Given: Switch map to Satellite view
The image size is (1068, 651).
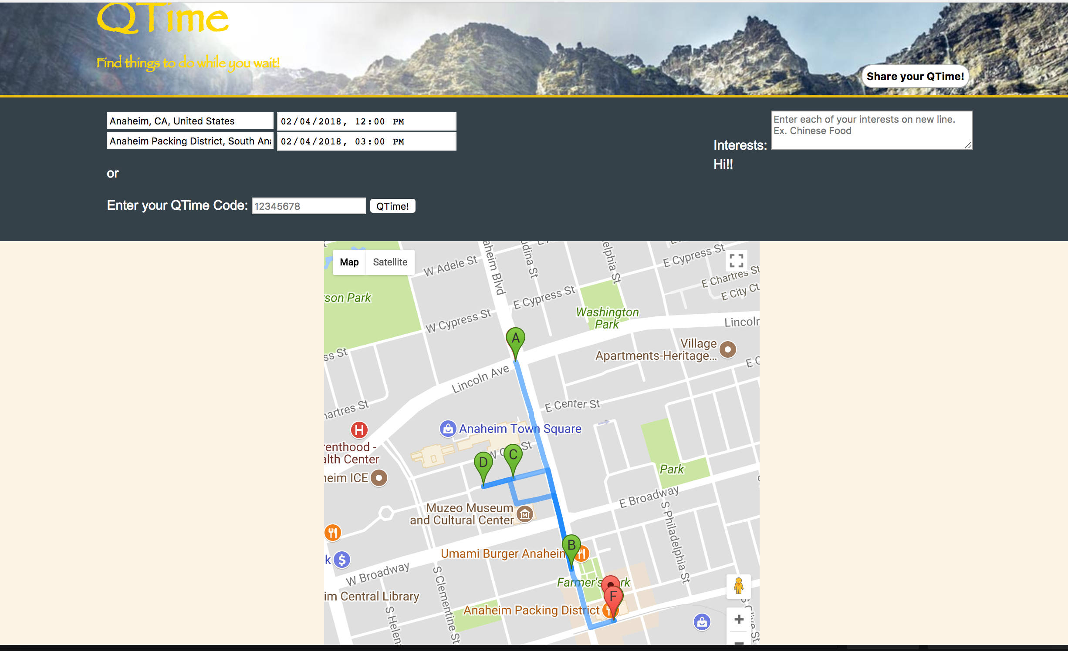Looking at the screenshot, I should tap(390, 262).
